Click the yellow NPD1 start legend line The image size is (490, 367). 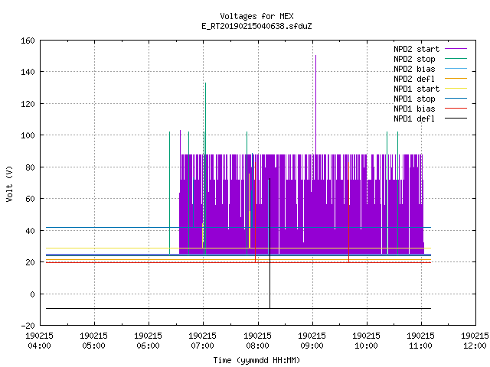click(456, 89)
